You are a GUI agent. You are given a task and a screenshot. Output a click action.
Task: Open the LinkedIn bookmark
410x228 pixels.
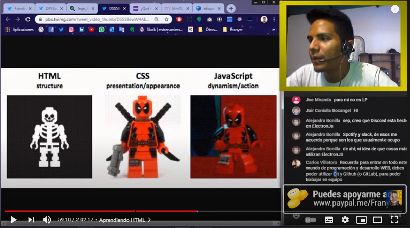[81, 30]
